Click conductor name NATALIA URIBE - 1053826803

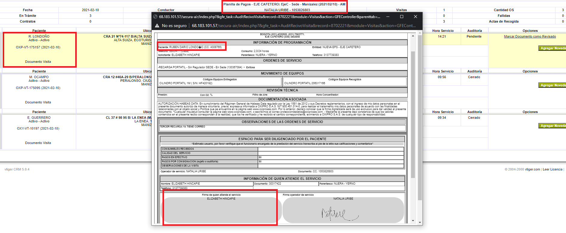(x=287, y=10)
